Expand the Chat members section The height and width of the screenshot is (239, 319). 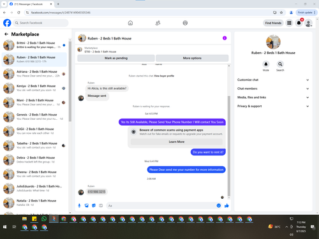point(273,89)
